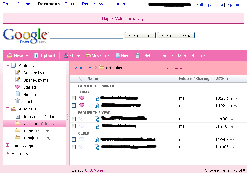
Task: Open the Help link
Action: pos(219,4)
